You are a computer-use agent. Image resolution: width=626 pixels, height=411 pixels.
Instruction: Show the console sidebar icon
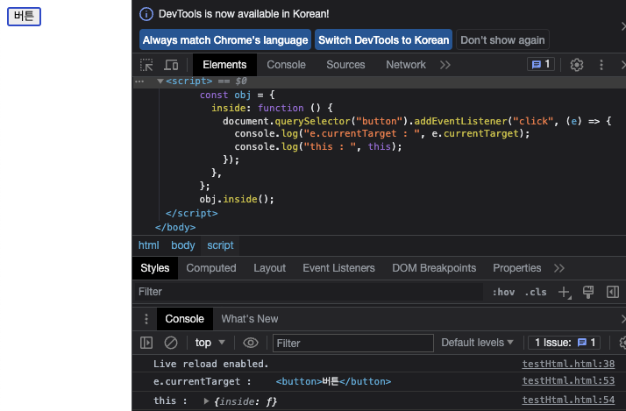click(146, 343)
